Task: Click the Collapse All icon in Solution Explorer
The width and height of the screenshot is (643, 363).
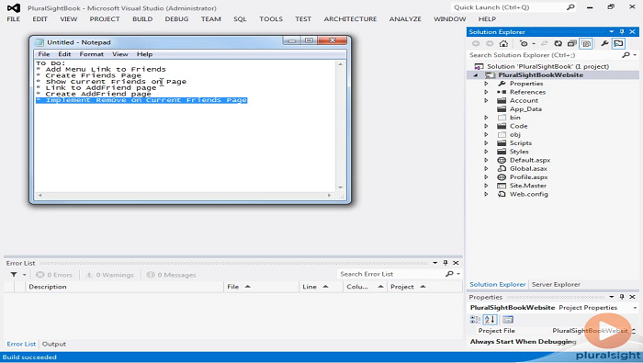Action: coord(572,43)
